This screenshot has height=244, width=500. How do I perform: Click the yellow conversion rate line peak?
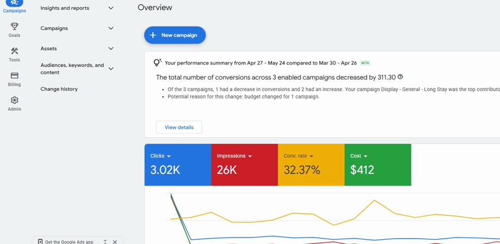374,200
